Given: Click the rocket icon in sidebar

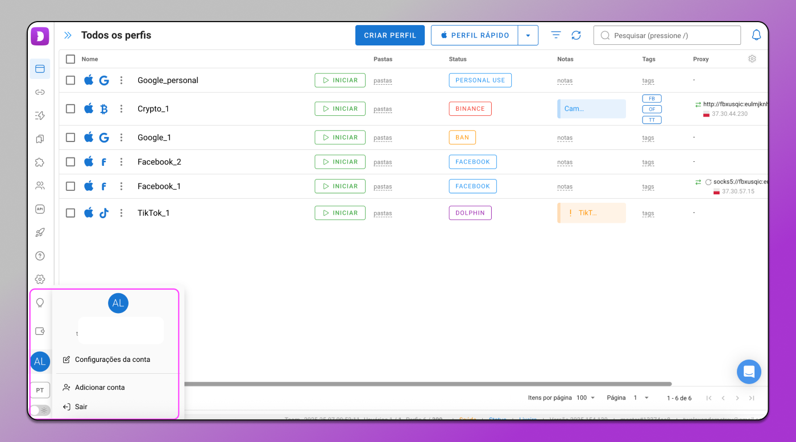Looking at the screenshot, I should point(40,232).
